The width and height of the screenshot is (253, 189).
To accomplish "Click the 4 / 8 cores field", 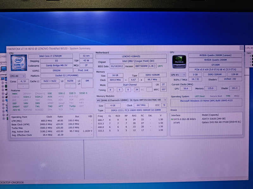I will [23, 81].
